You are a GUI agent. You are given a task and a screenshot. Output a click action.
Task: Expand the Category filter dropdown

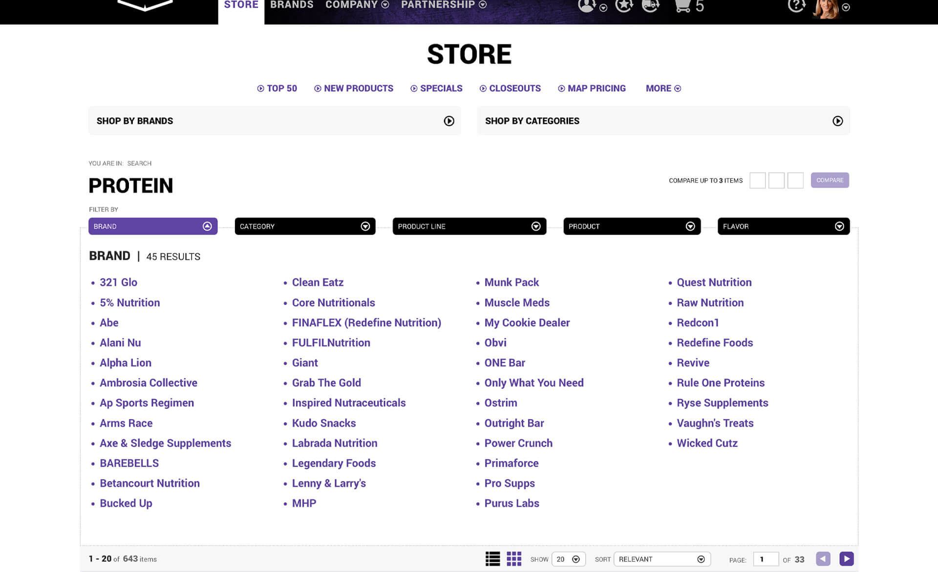click(x=305, y=226)
